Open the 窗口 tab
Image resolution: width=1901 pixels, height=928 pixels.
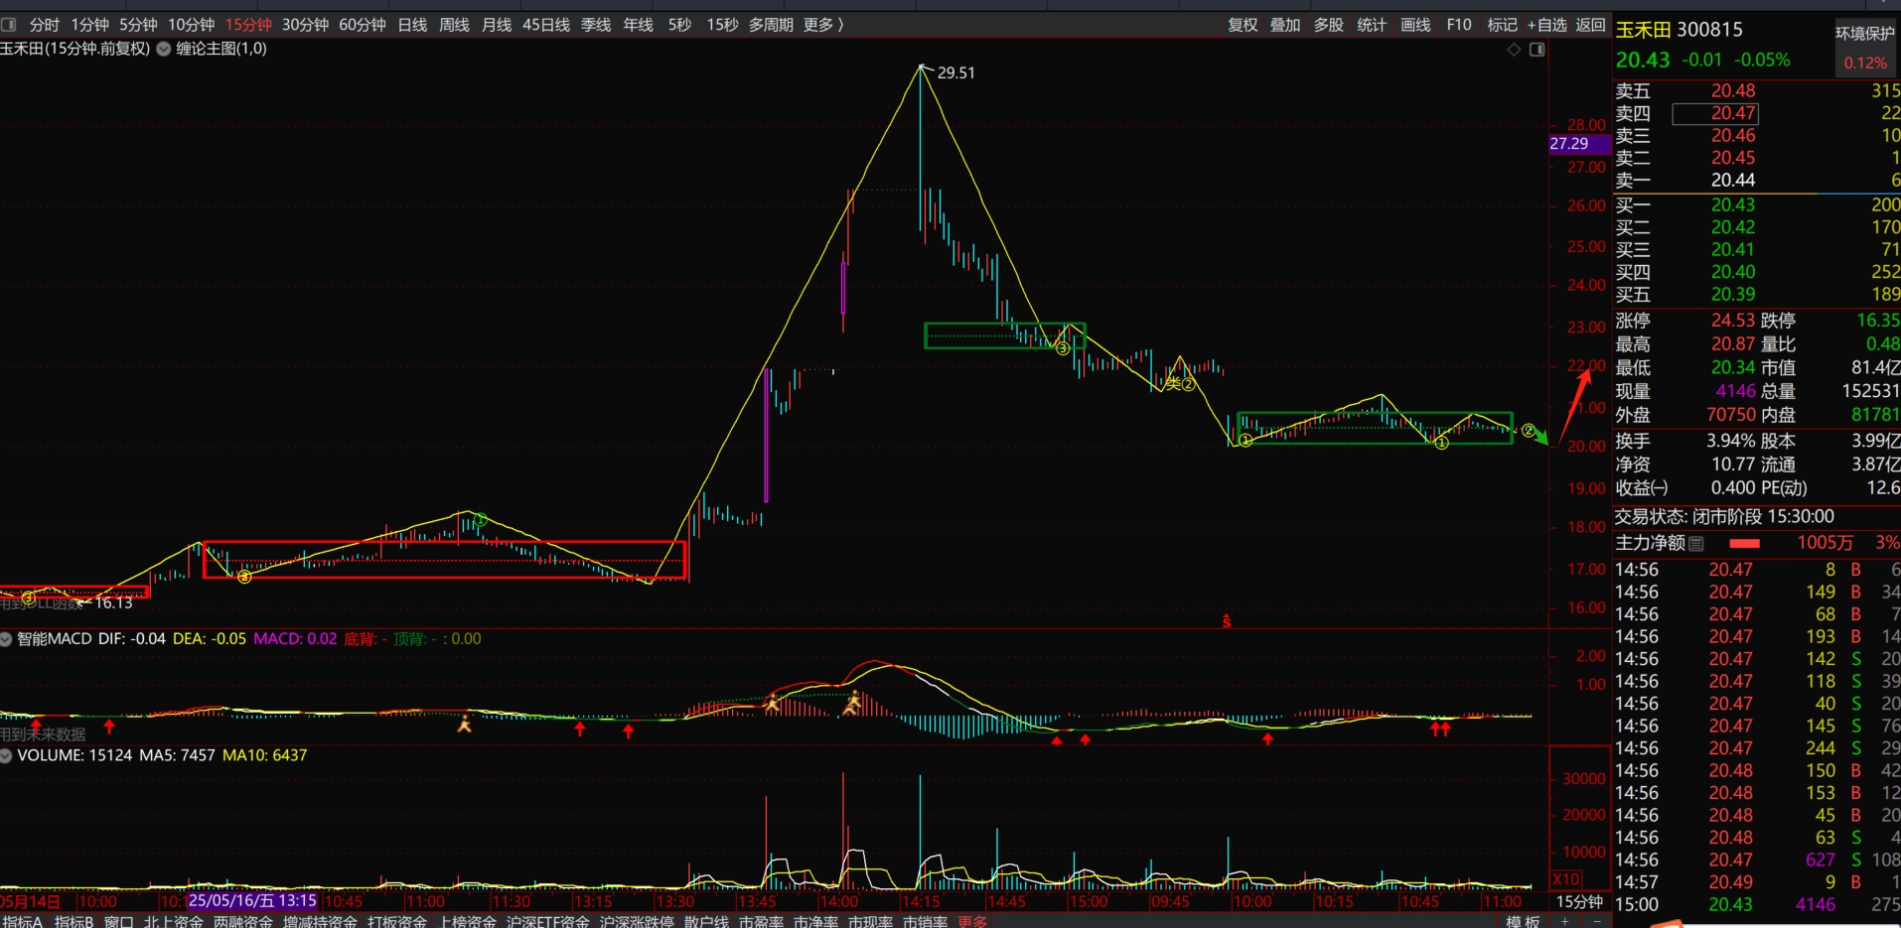coord(119,921)
